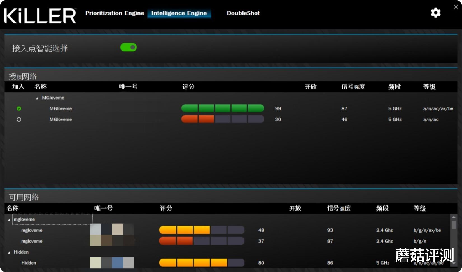Screen dimensions: 462x272
Task: Sort 授权网络 by 评分 column
Action: [188, 87]
